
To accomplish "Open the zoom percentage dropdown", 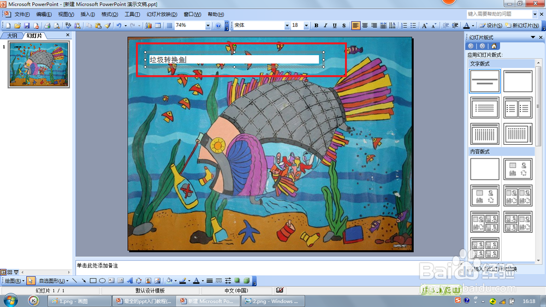I will (x=208, y=26).
